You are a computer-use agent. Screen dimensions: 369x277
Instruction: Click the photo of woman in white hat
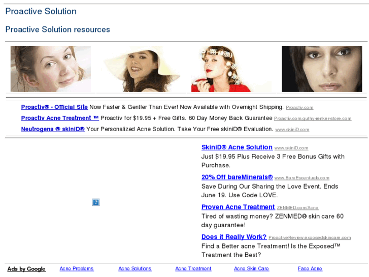coord(141,69)
